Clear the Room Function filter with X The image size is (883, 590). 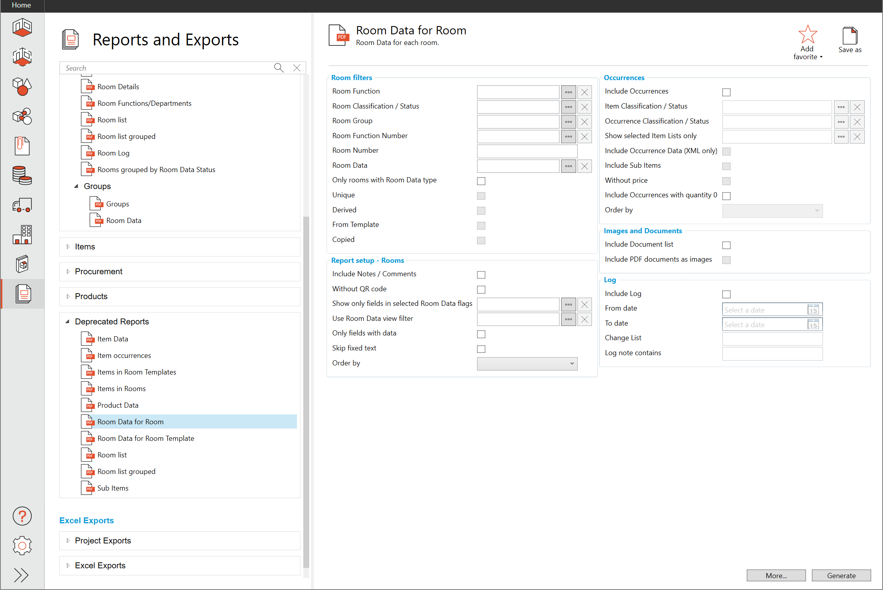tap(584, 92)
